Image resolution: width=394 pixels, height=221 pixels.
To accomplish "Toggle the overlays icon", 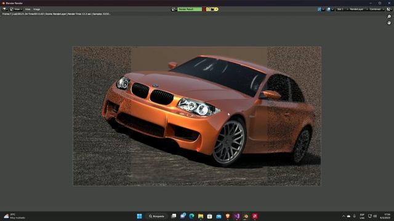I will tap(329, 9).
